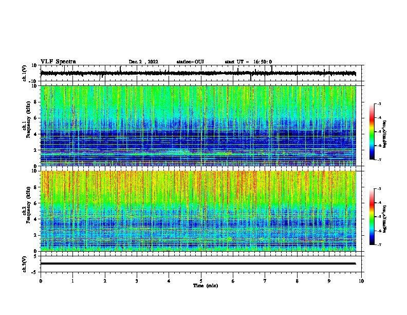Click the ch.3 flat voltage trace
This screenshot has height=315, width=407.
198,264
